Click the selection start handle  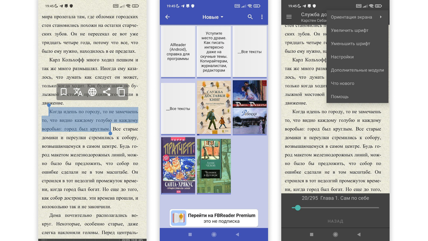[x=49, y=105]
